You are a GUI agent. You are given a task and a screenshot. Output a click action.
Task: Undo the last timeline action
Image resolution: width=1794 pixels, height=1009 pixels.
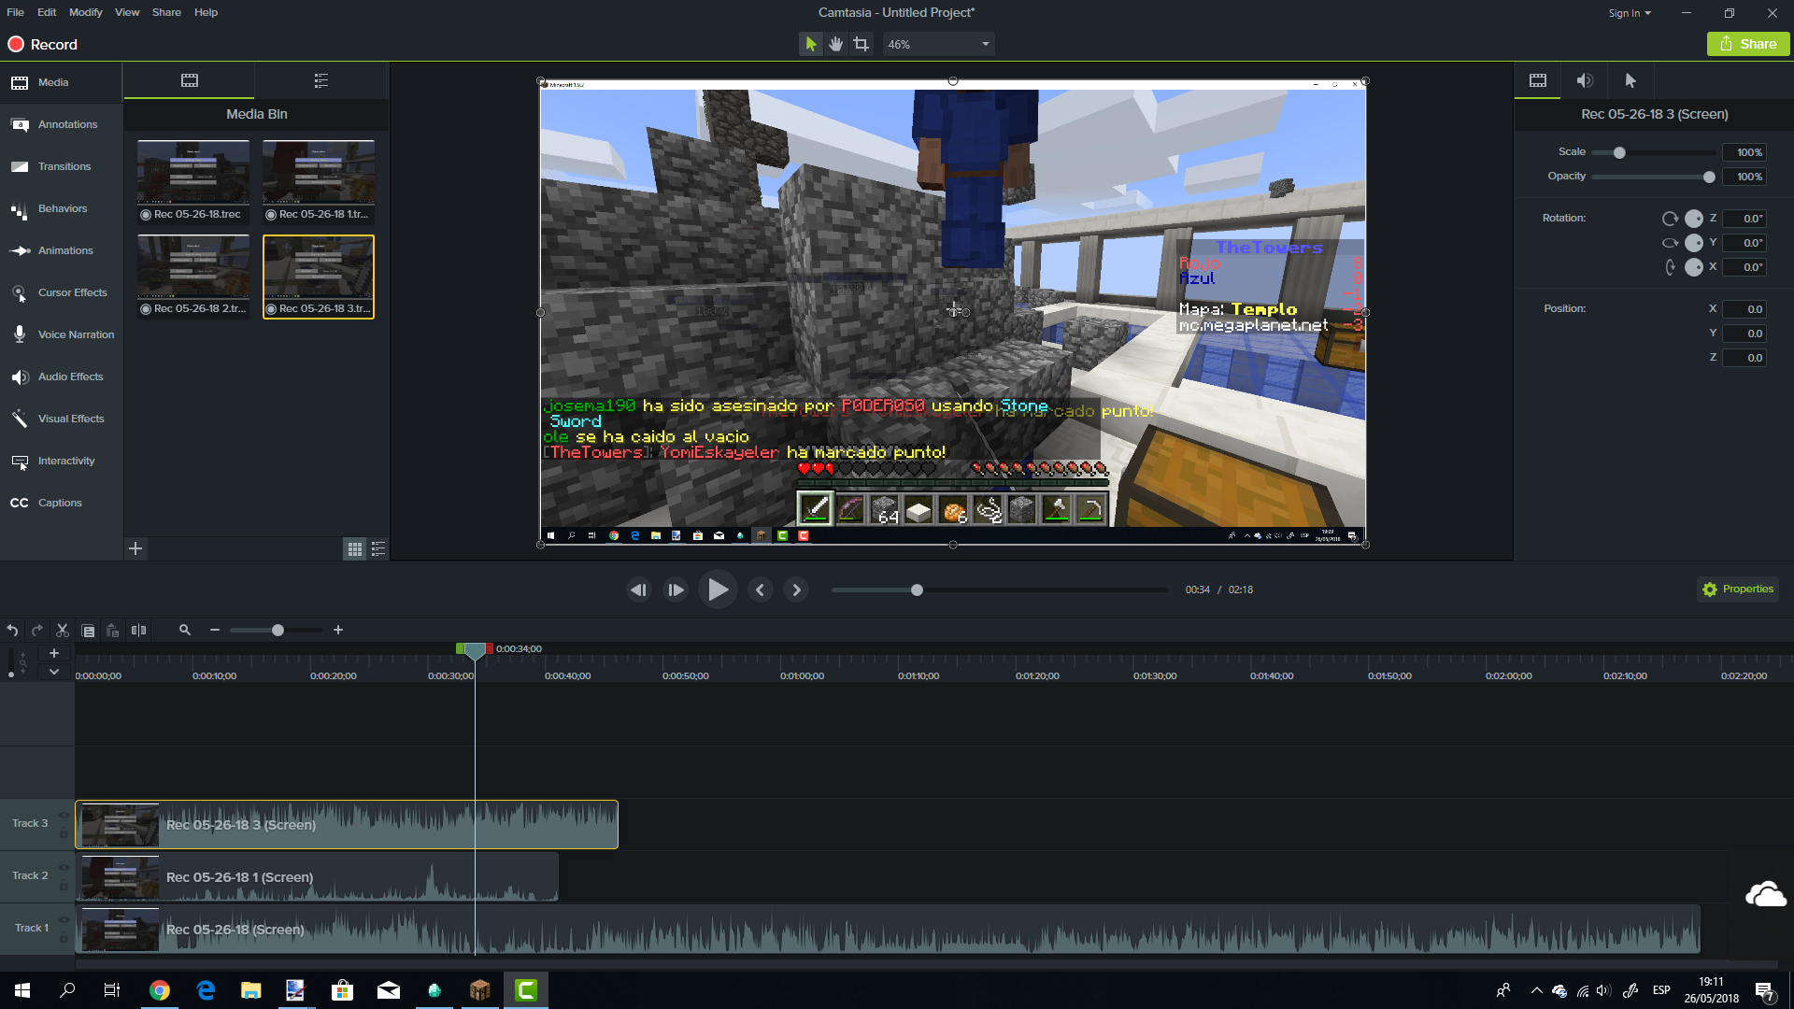click(x=12, y=631)
